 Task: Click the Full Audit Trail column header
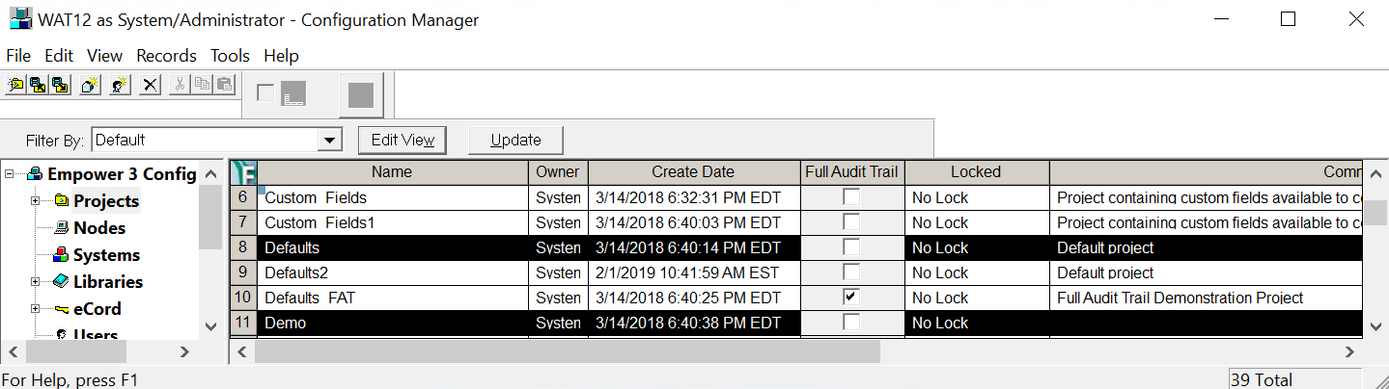pyautogui.click(x=851, y=172)
